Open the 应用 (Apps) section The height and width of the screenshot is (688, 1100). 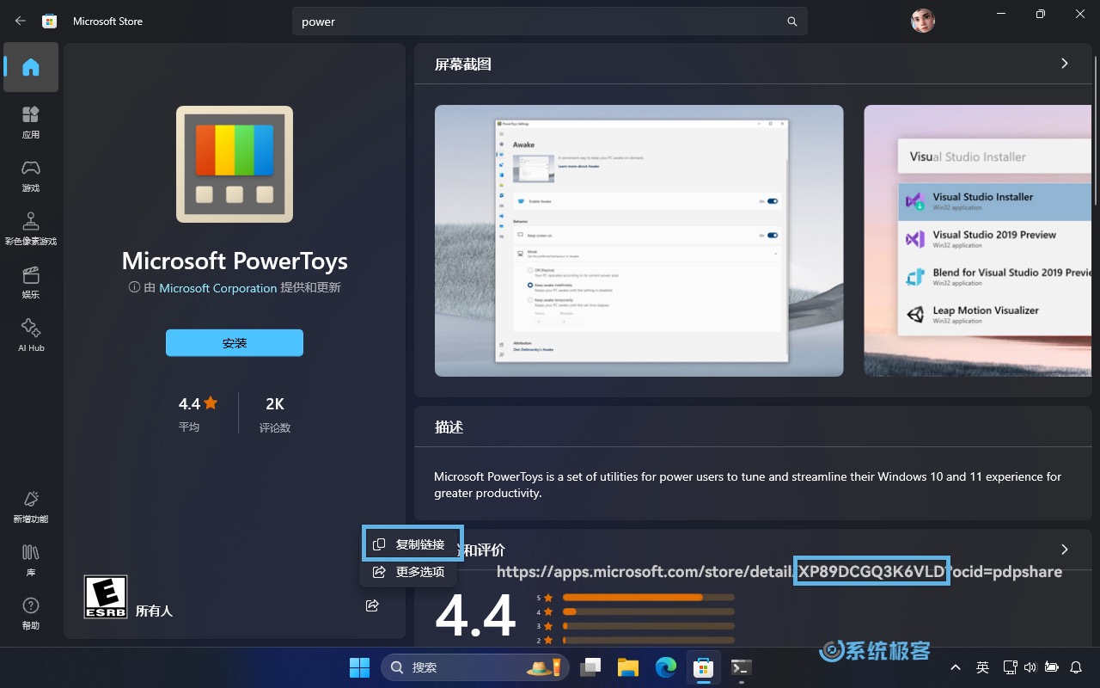(x=31, y=122)
